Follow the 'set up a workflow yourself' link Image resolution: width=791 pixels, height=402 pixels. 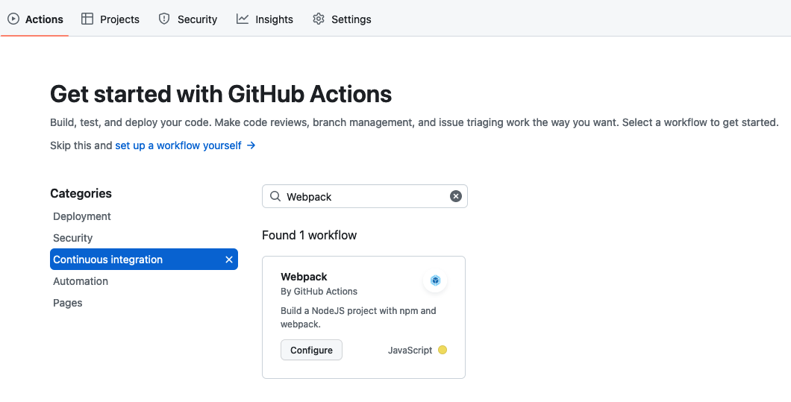(178, 145)
